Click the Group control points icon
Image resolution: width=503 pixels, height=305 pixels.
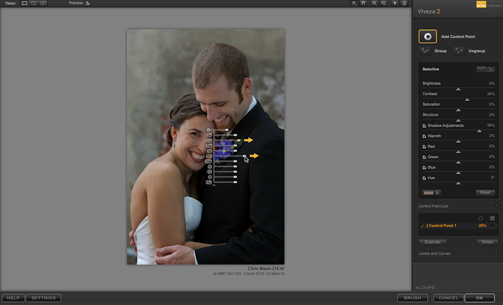(426, 50)
